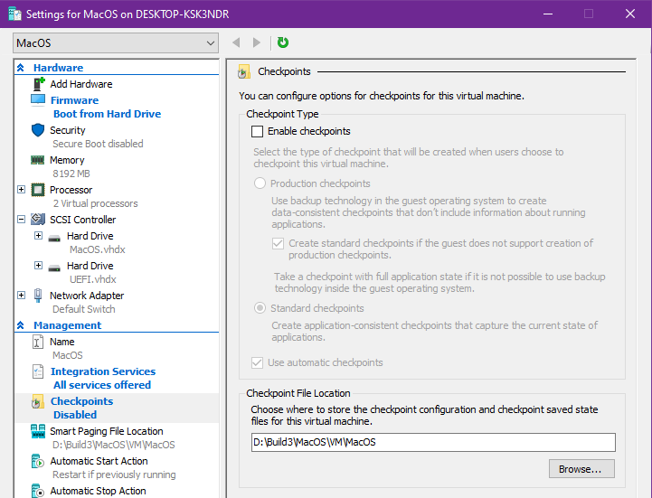Viewport: 652px width, 498px height.
Task: Click the Memory chip icon
Action: coord(38,160)
